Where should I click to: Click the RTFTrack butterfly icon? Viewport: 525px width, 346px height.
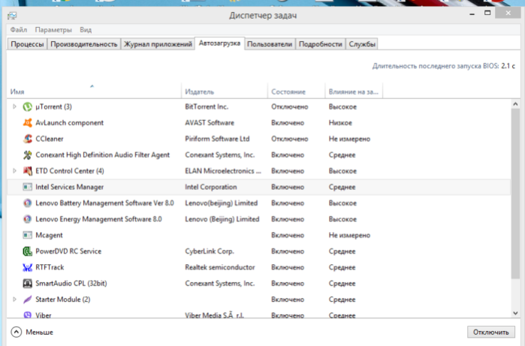point(28,267)
